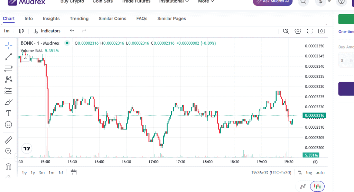Screen dimensions: 354x192
Task: Click the zoom in tool
Action: (9, 151)
